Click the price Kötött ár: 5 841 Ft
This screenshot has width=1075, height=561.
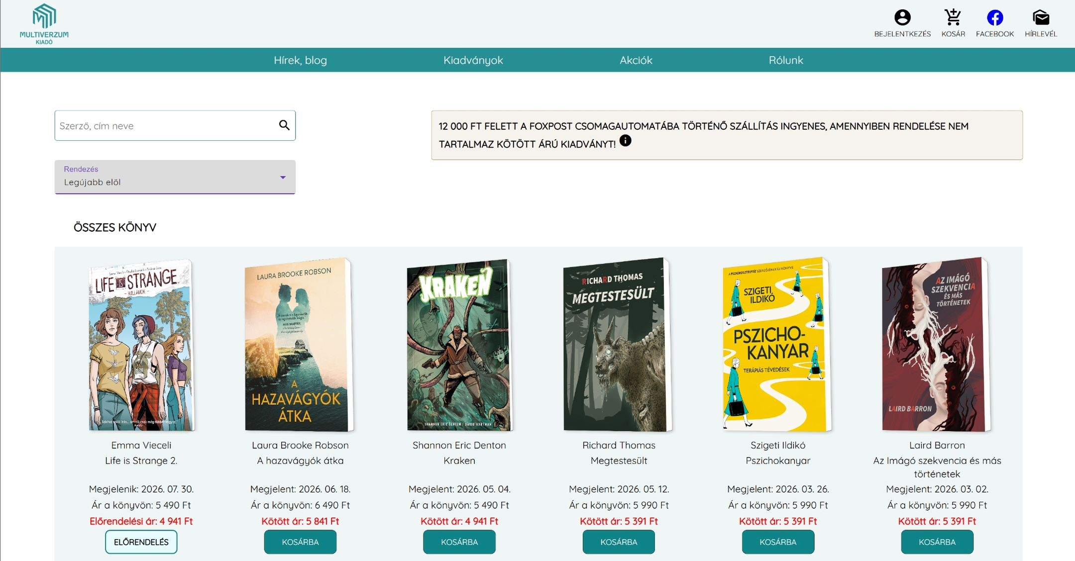(x=300, y=521)
